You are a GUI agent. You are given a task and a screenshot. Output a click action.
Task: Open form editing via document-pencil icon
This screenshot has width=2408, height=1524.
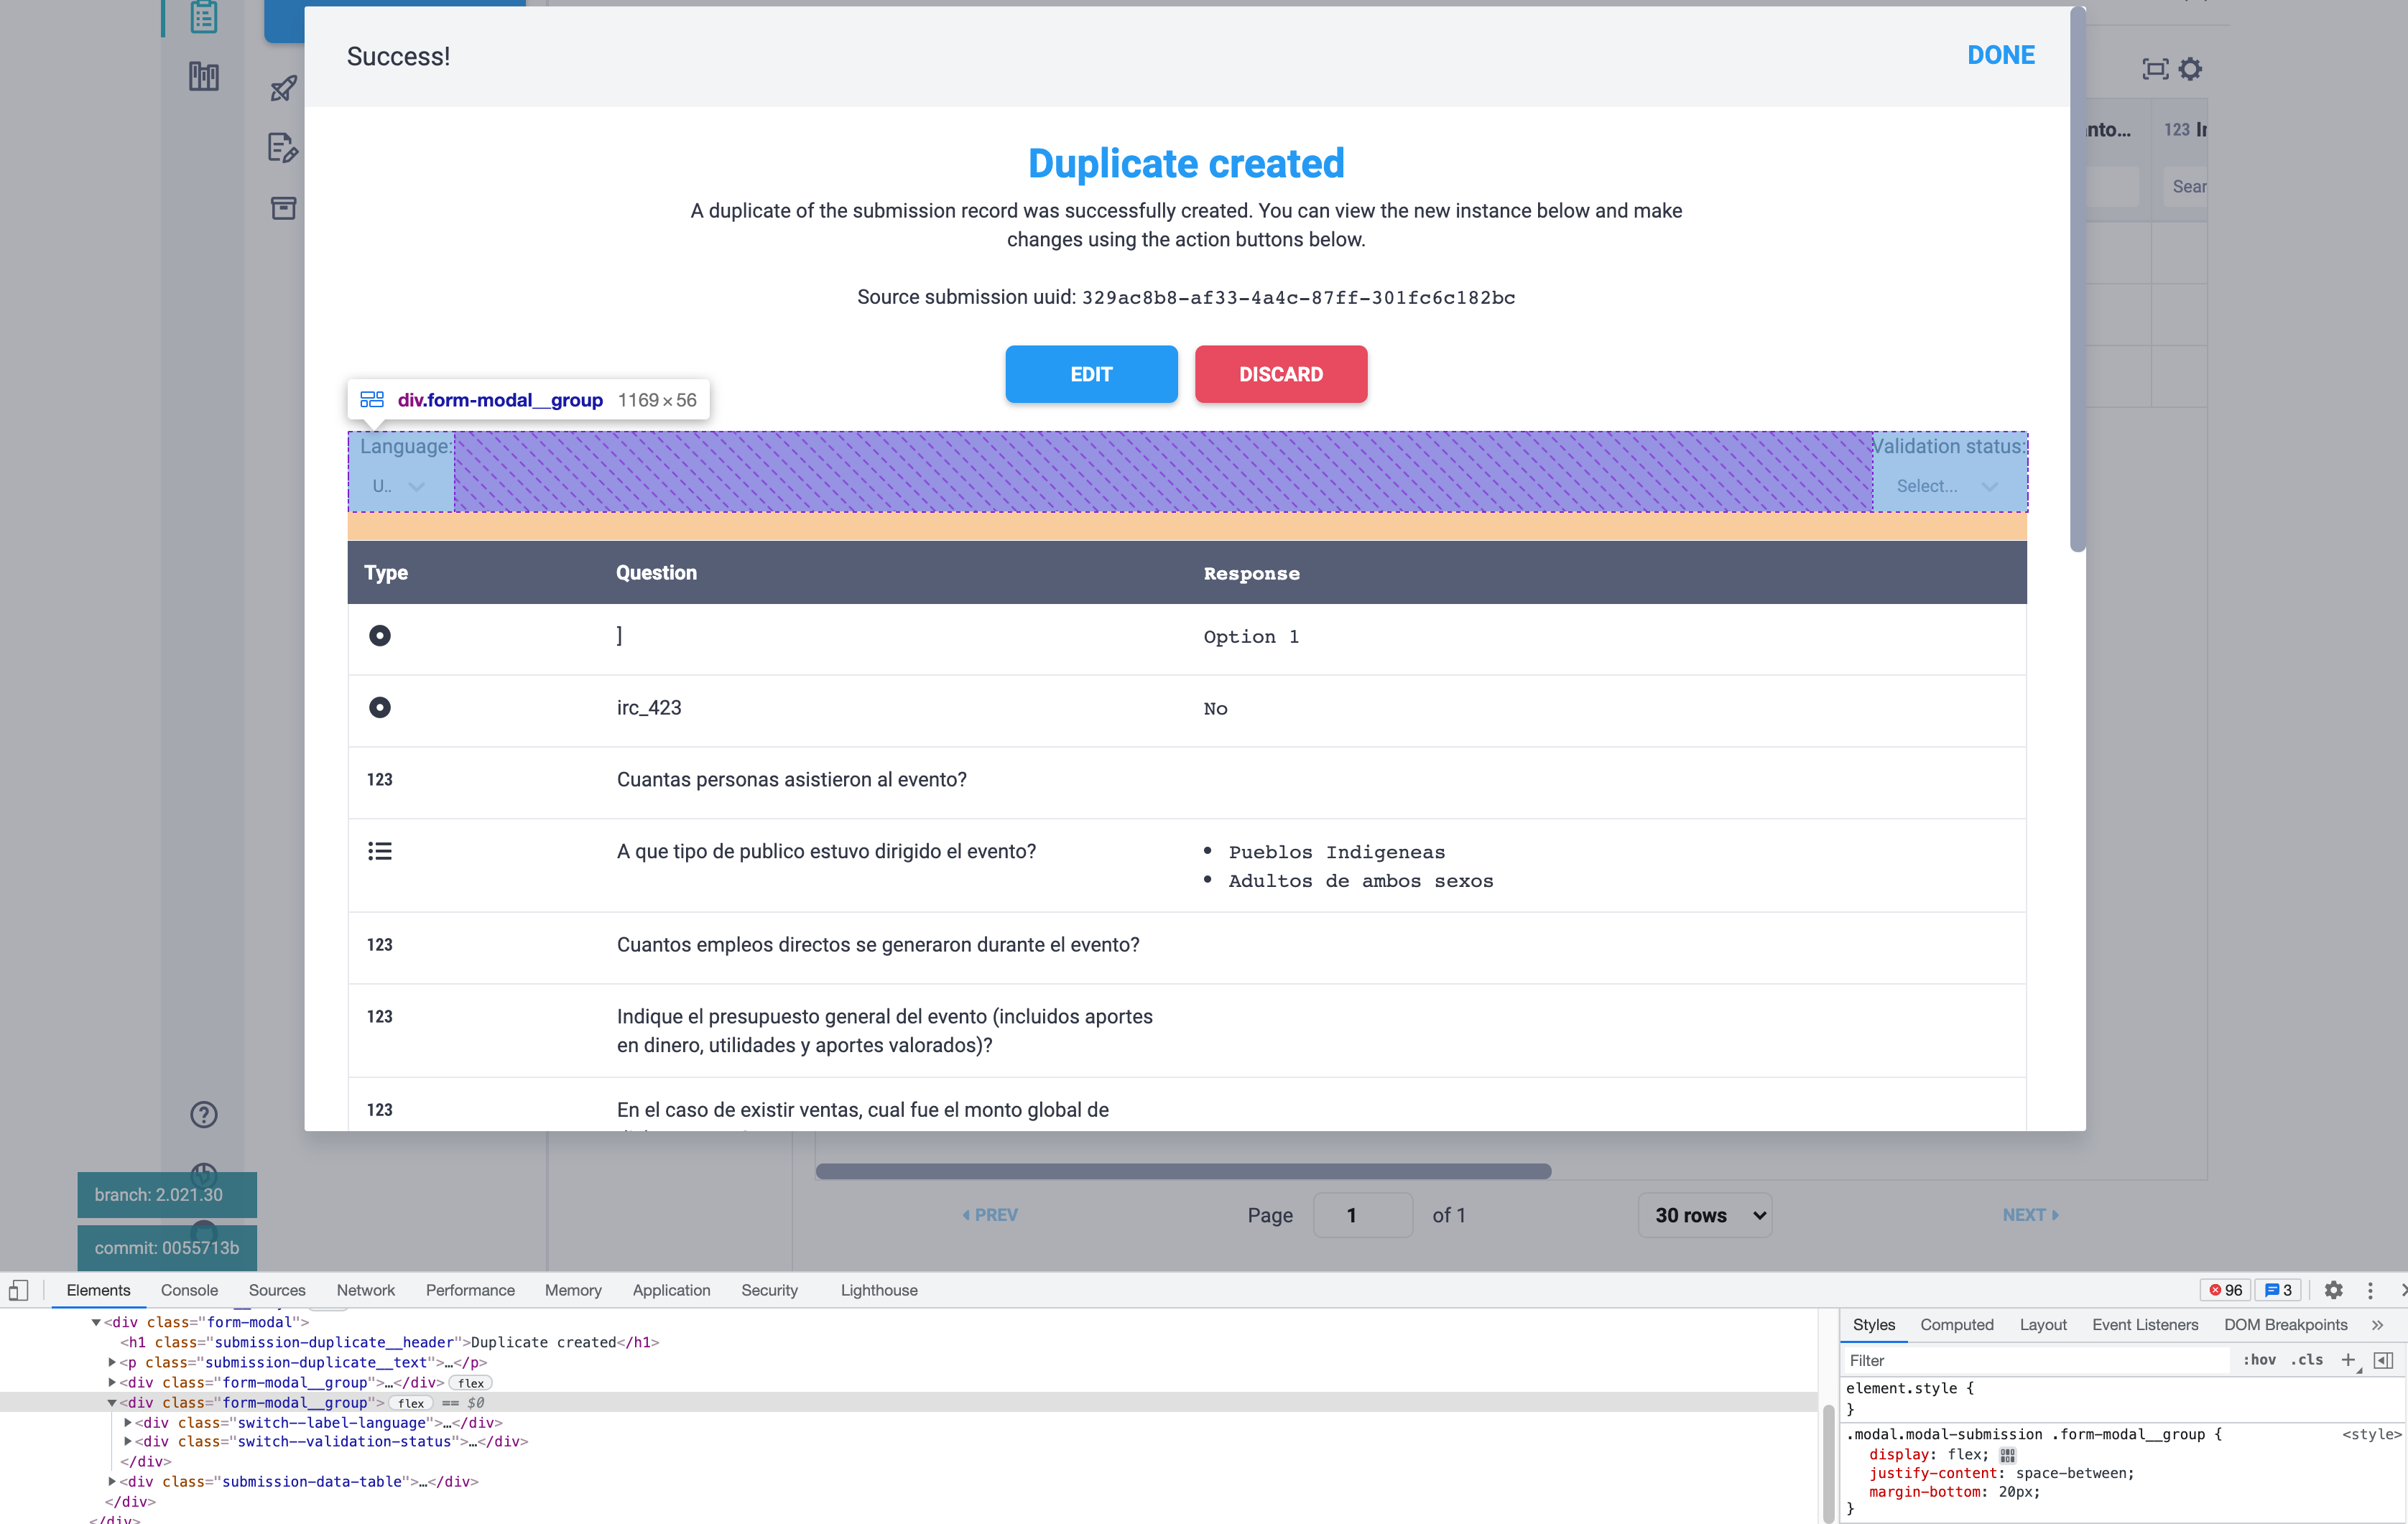click(x=283, y=147)
